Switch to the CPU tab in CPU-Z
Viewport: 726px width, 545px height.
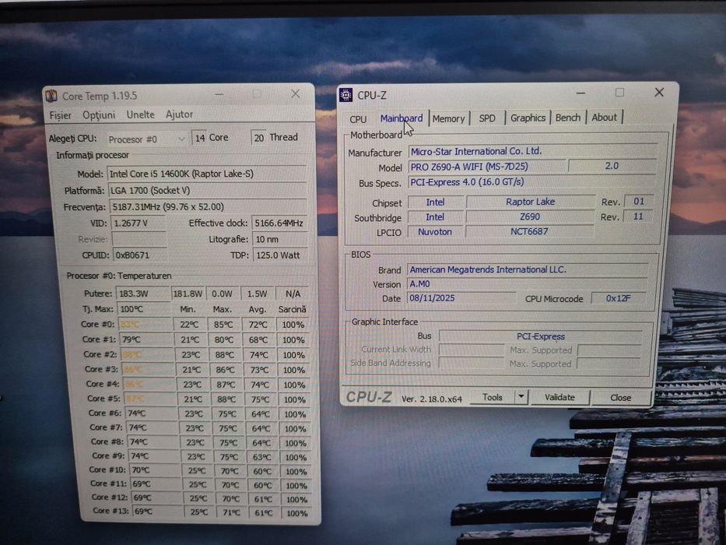pyautogui.click(x=358, y=119)
